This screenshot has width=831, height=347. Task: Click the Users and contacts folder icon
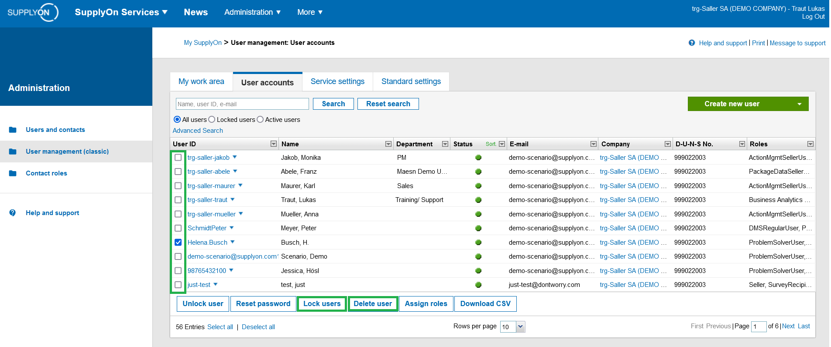point(13,130)
